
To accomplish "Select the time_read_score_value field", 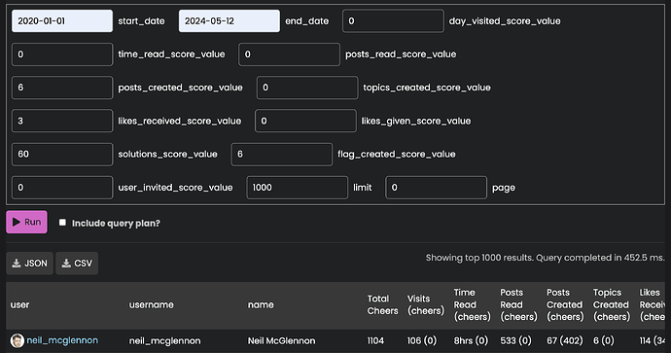I will [x=62, y=54].
